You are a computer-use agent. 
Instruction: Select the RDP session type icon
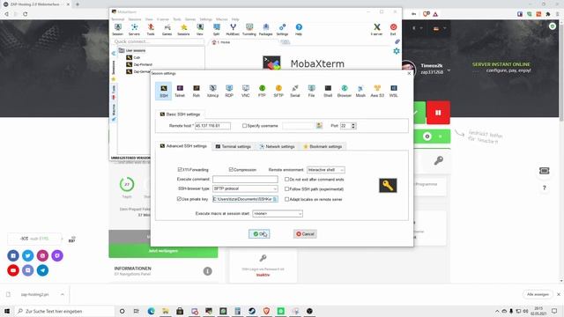pyautogui.click(x=229, y=91)
